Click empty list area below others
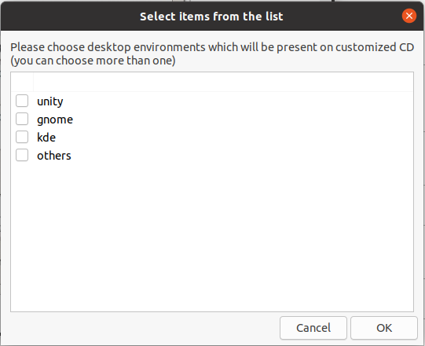Viewport: 425px width, 346px height. tap(212, 236)
